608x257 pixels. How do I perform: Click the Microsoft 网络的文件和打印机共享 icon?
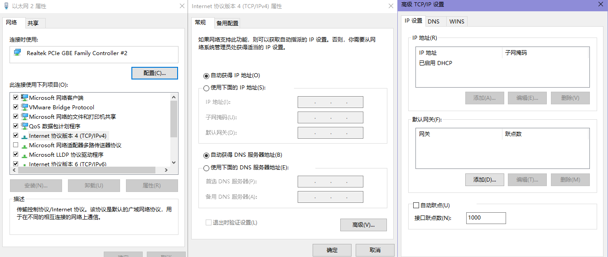[24, 117]
